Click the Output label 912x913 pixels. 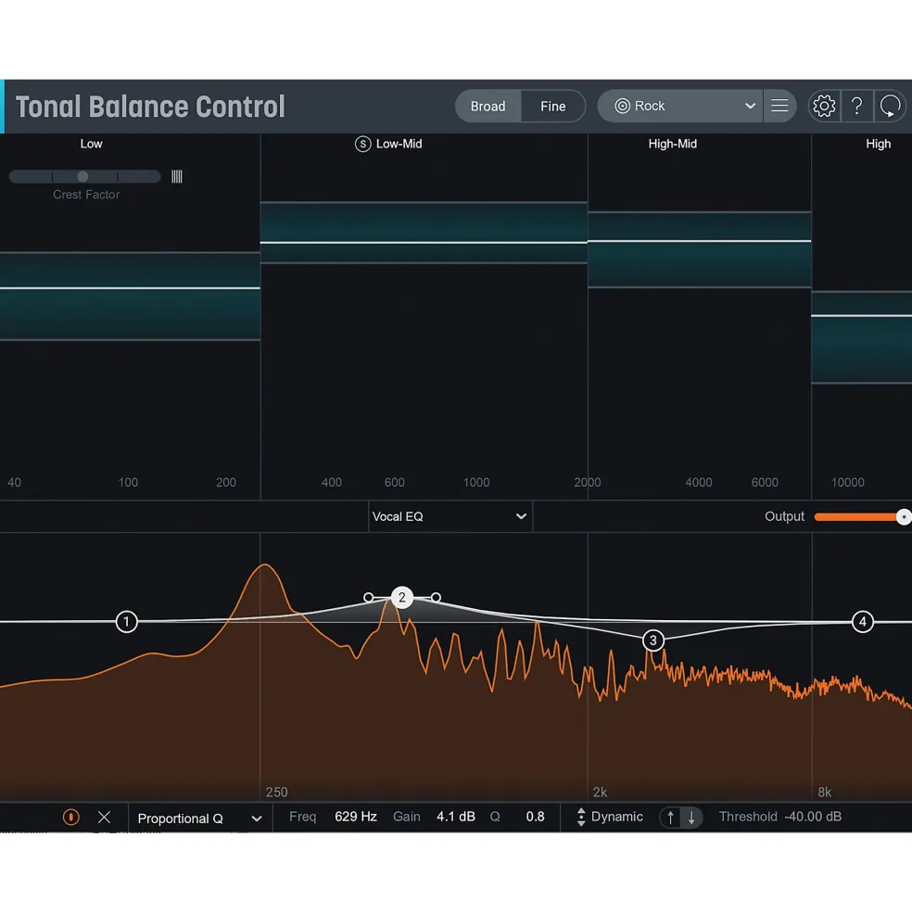click(784, 516)
